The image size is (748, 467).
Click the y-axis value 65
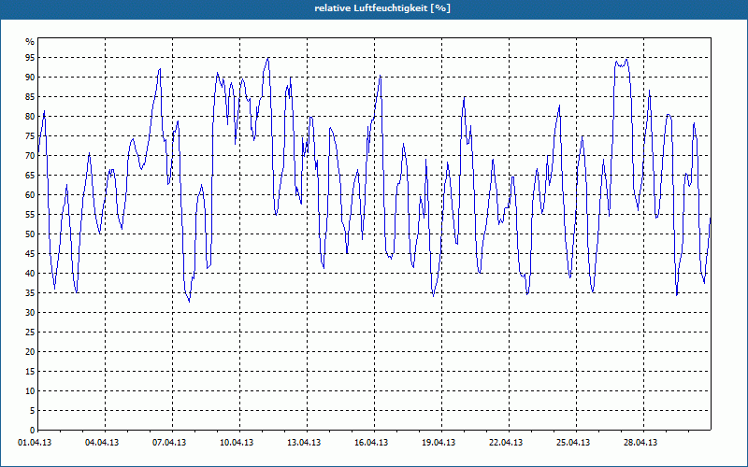pyautogui.click(x=30, y=176)
